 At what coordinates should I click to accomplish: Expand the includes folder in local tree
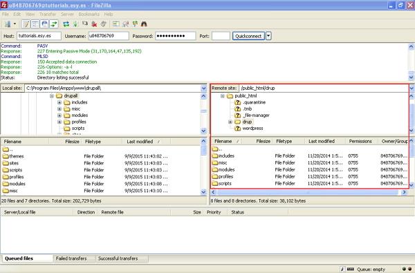click(x=59, y=102)
